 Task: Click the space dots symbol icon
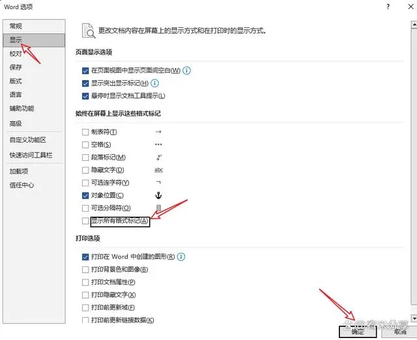158,145
